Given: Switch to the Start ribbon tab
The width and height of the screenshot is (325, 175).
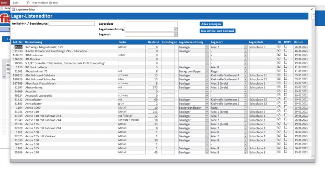Looking at the screenshot, I should tap(16, 3).
